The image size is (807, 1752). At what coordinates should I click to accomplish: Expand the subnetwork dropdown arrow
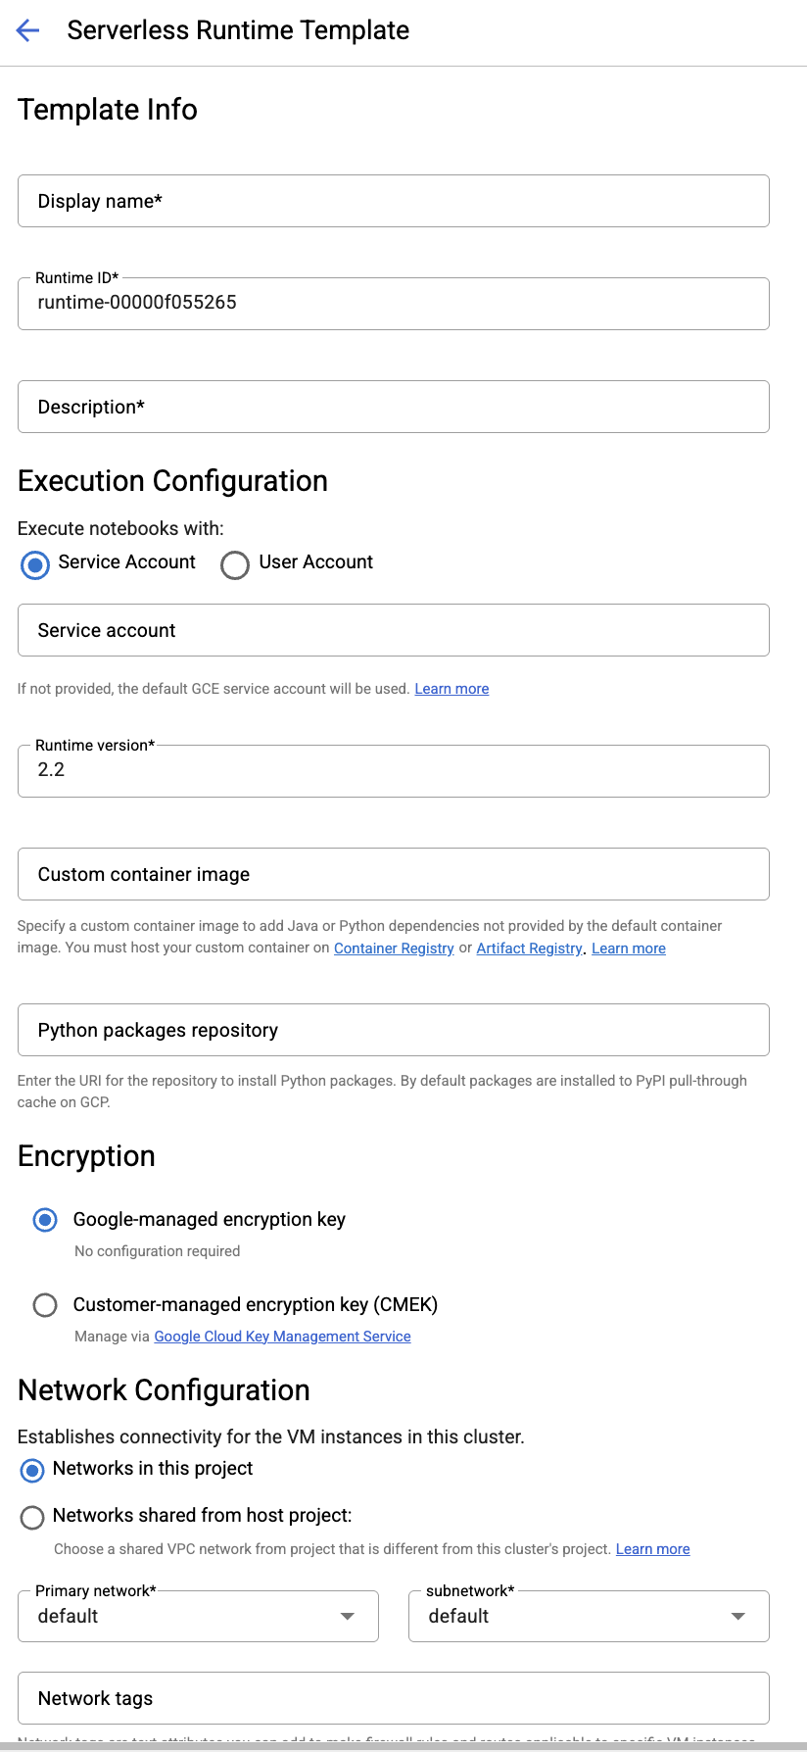point(738,1616)
